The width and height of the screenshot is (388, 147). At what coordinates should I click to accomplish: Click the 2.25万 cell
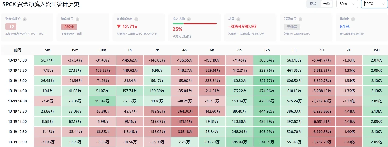(x=185, y=142)
